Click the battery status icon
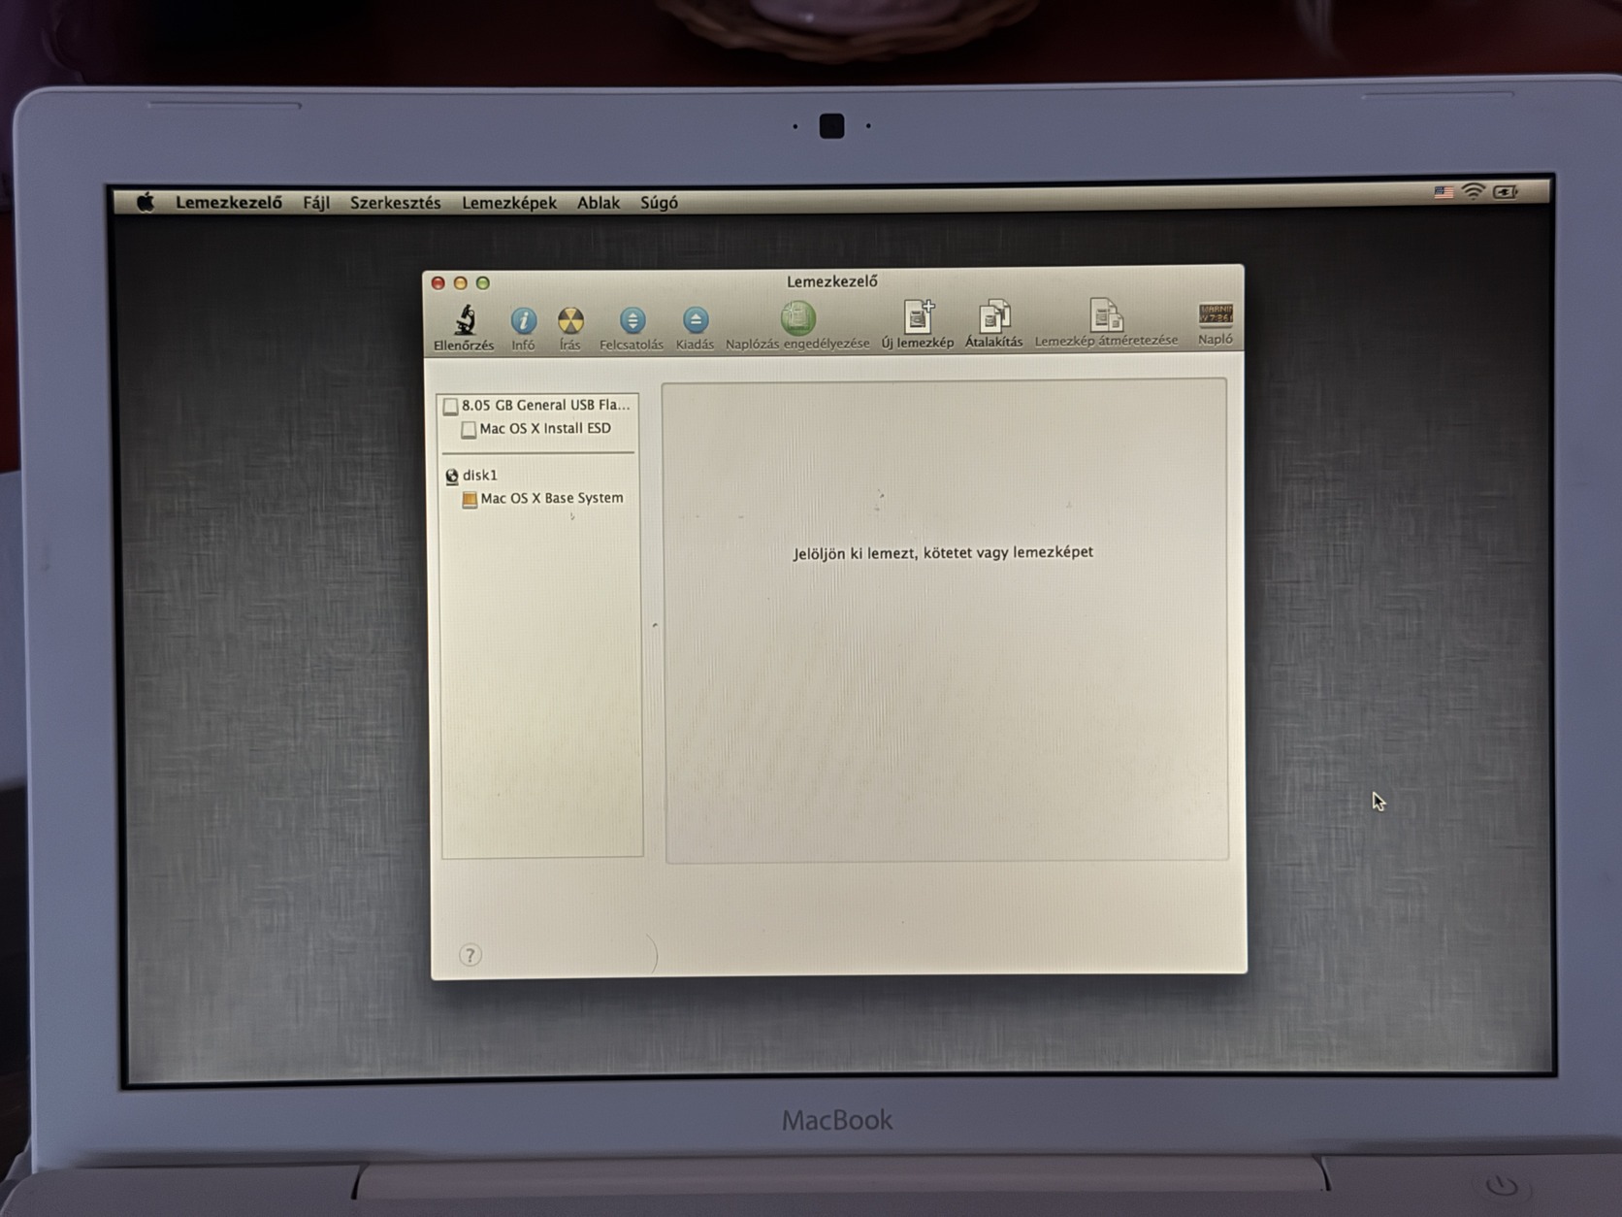The height and width of the screenshot is (1217, 1622). (1506, 191)
